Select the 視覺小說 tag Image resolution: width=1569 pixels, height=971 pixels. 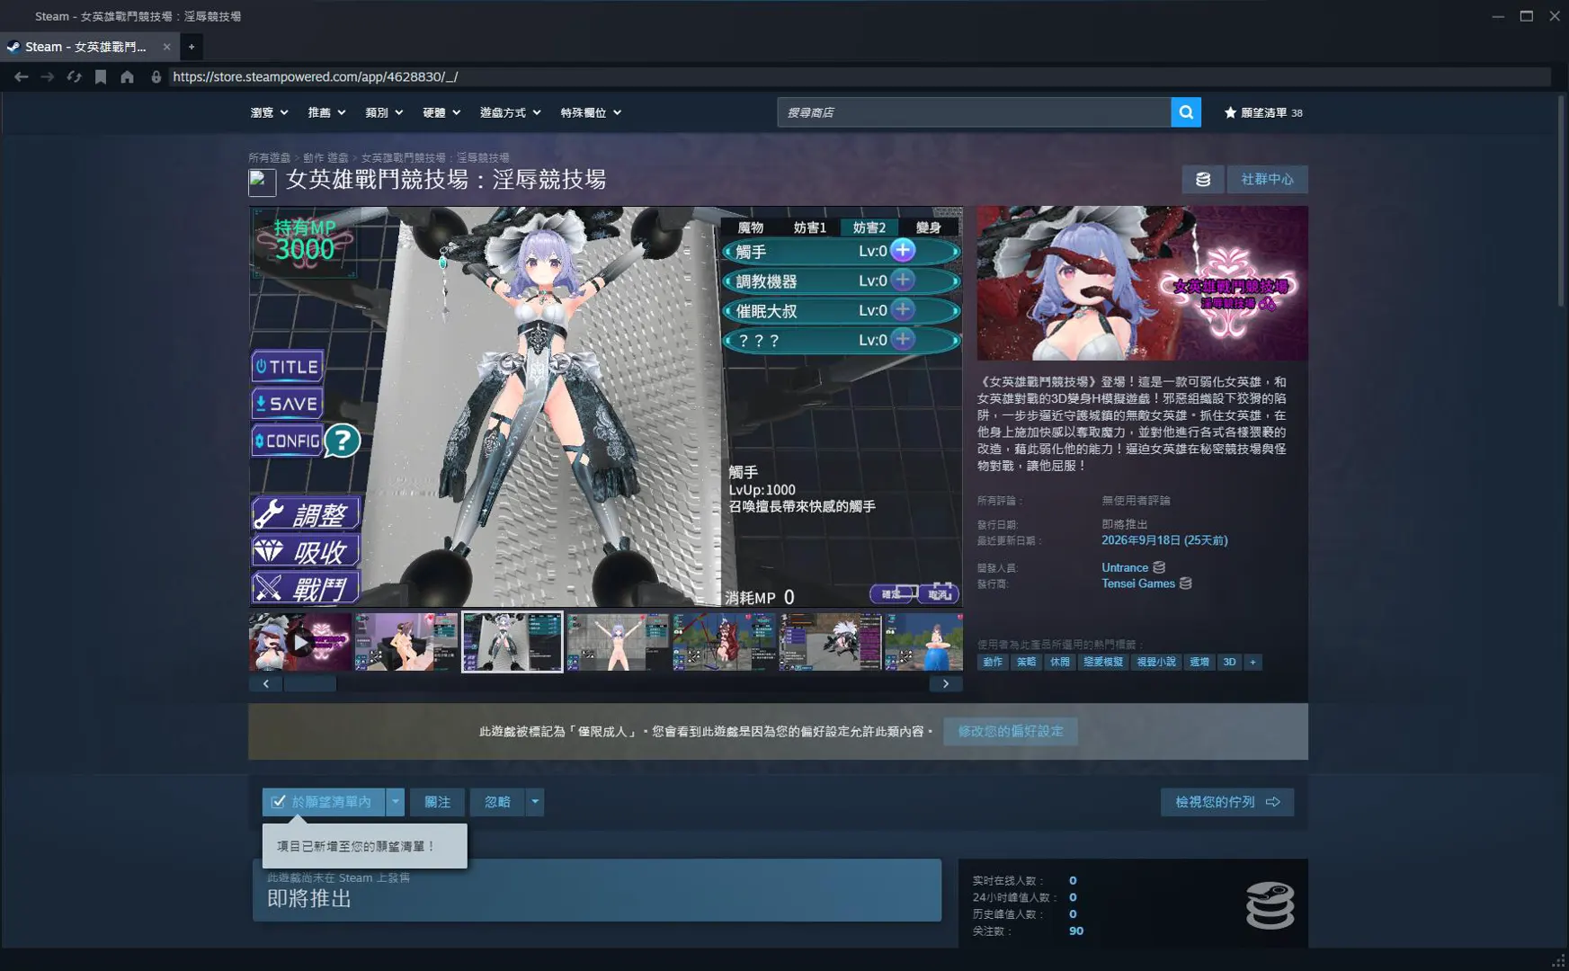(x=1155, y=662)
